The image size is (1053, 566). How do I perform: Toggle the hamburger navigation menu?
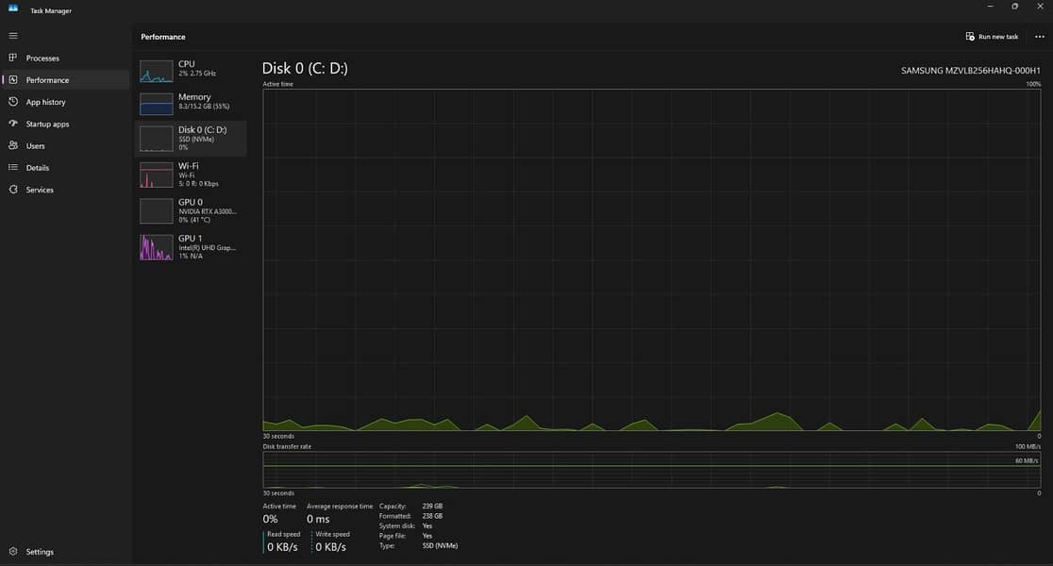coord(13,36)
